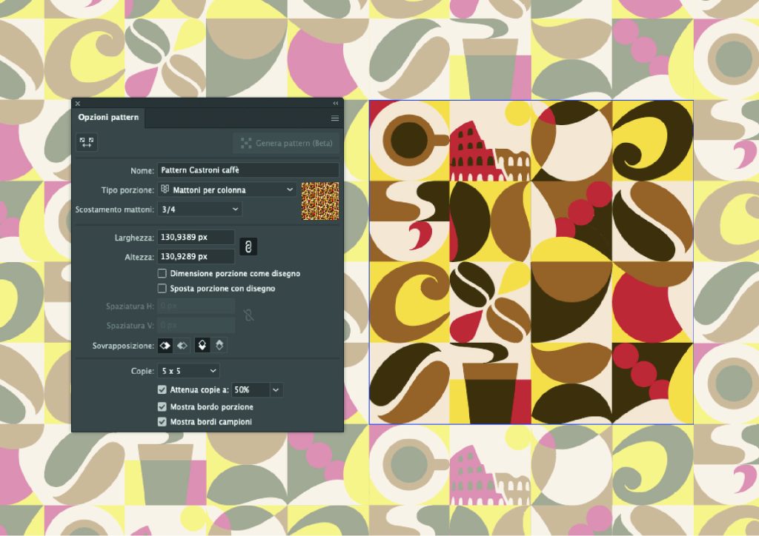Open the Opzioni pattern panel menu
759x536 pixels.
pos(334,118)
